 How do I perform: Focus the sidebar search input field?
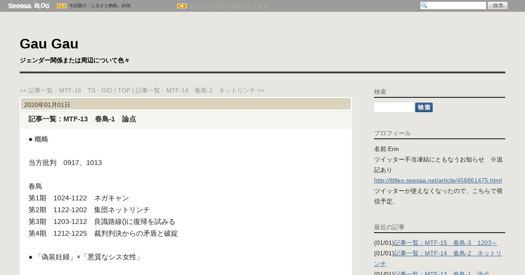coord(394,107)
